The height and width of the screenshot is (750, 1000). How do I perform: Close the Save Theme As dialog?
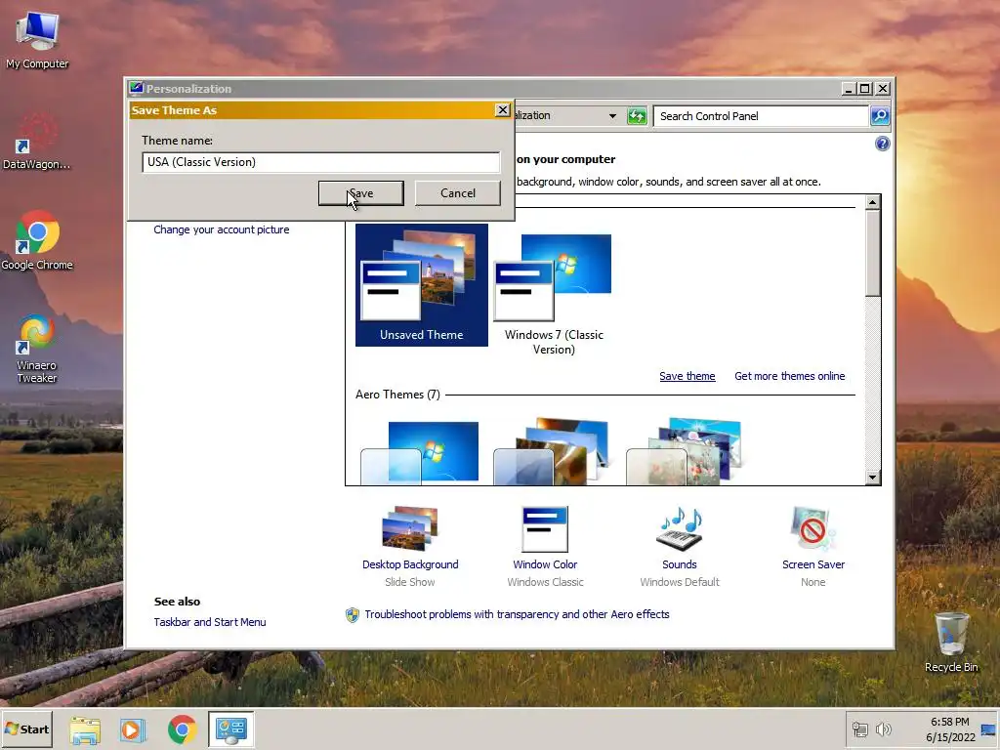(x=503, y=109)
